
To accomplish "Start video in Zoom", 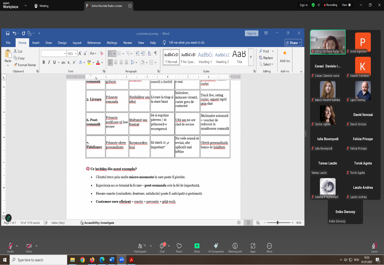I will (29, 248).
